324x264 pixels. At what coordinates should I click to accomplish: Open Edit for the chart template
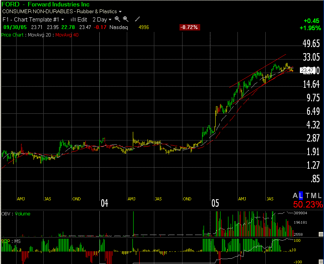coord(79,20)
